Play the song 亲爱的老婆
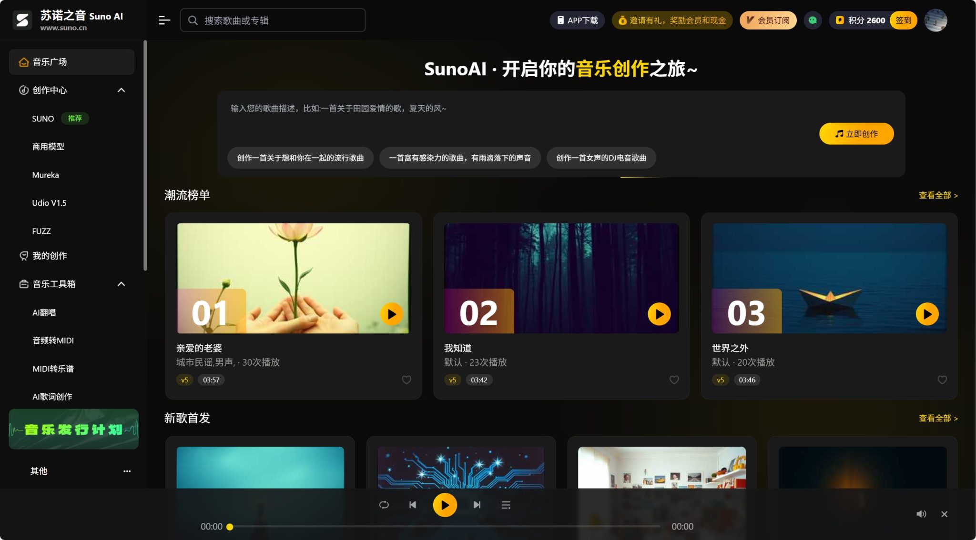 [x=391, y=314]
